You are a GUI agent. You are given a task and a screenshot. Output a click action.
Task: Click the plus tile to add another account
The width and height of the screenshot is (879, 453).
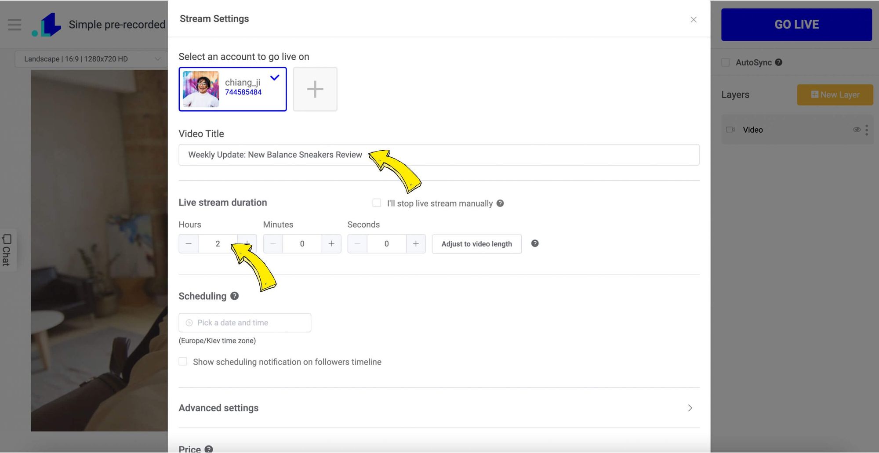315,89
